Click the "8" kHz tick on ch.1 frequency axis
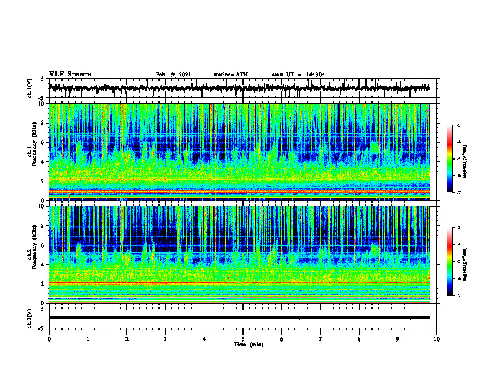492x380 pixels. 43,123
